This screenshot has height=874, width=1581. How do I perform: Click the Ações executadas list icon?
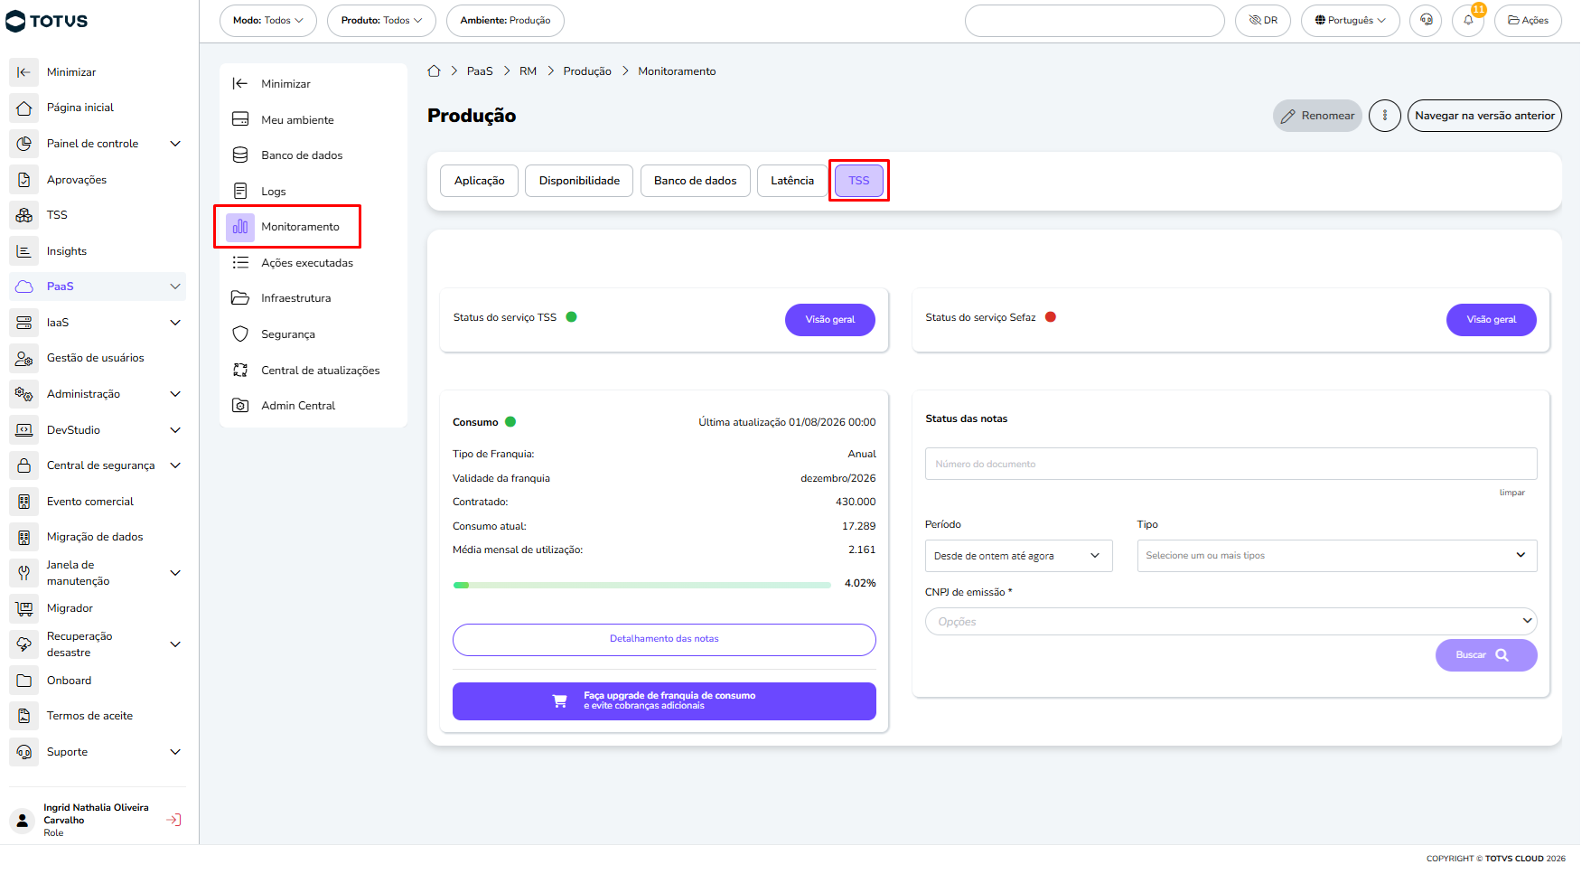point(240,263)
